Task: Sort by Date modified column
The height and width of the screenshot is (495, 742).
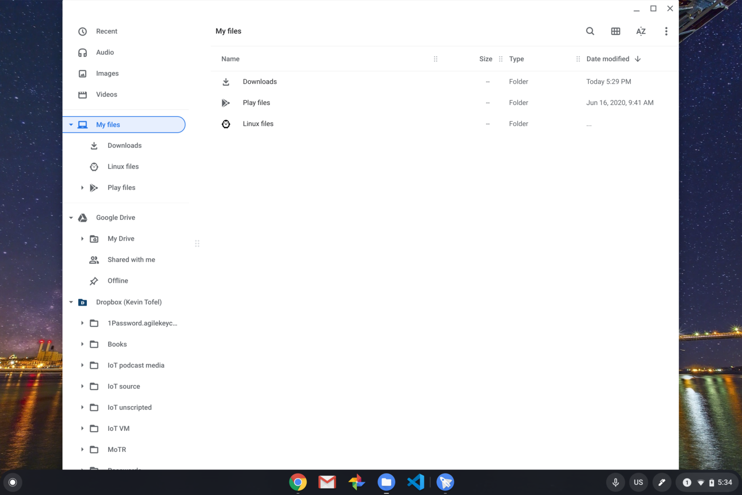Action: (608, 59)
